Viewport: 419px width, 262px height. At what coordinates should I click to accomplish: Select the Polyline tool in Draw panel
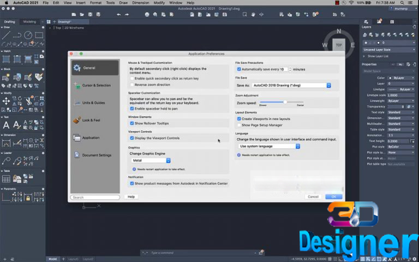(17, 35)
